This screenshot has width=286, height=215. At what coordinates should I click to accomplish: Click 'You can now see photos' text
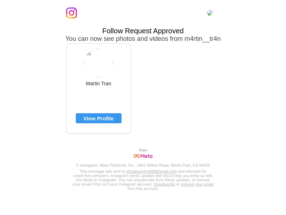coord(100,39)
